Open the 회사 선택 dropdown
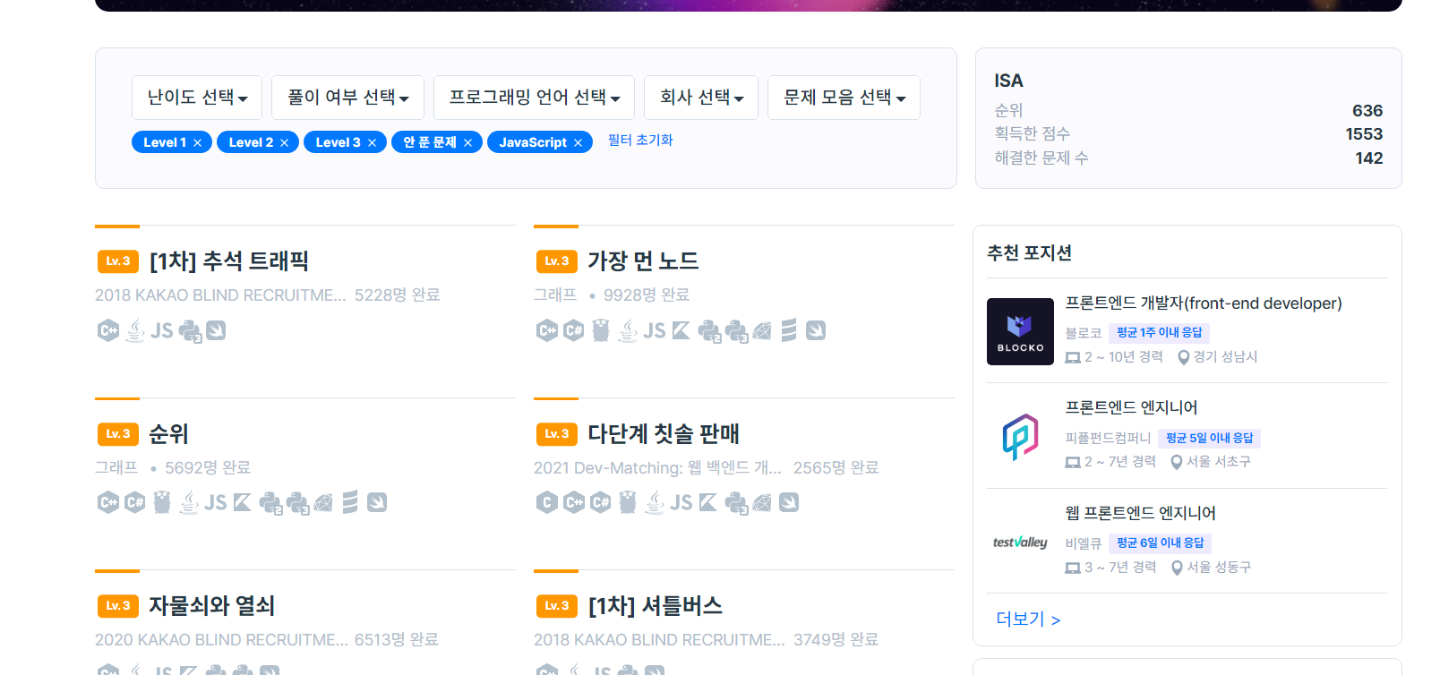 [x=701, y=98]
